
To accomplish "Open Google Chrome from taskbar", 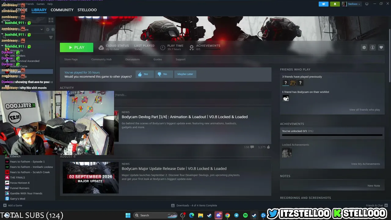I will point(227,215).
